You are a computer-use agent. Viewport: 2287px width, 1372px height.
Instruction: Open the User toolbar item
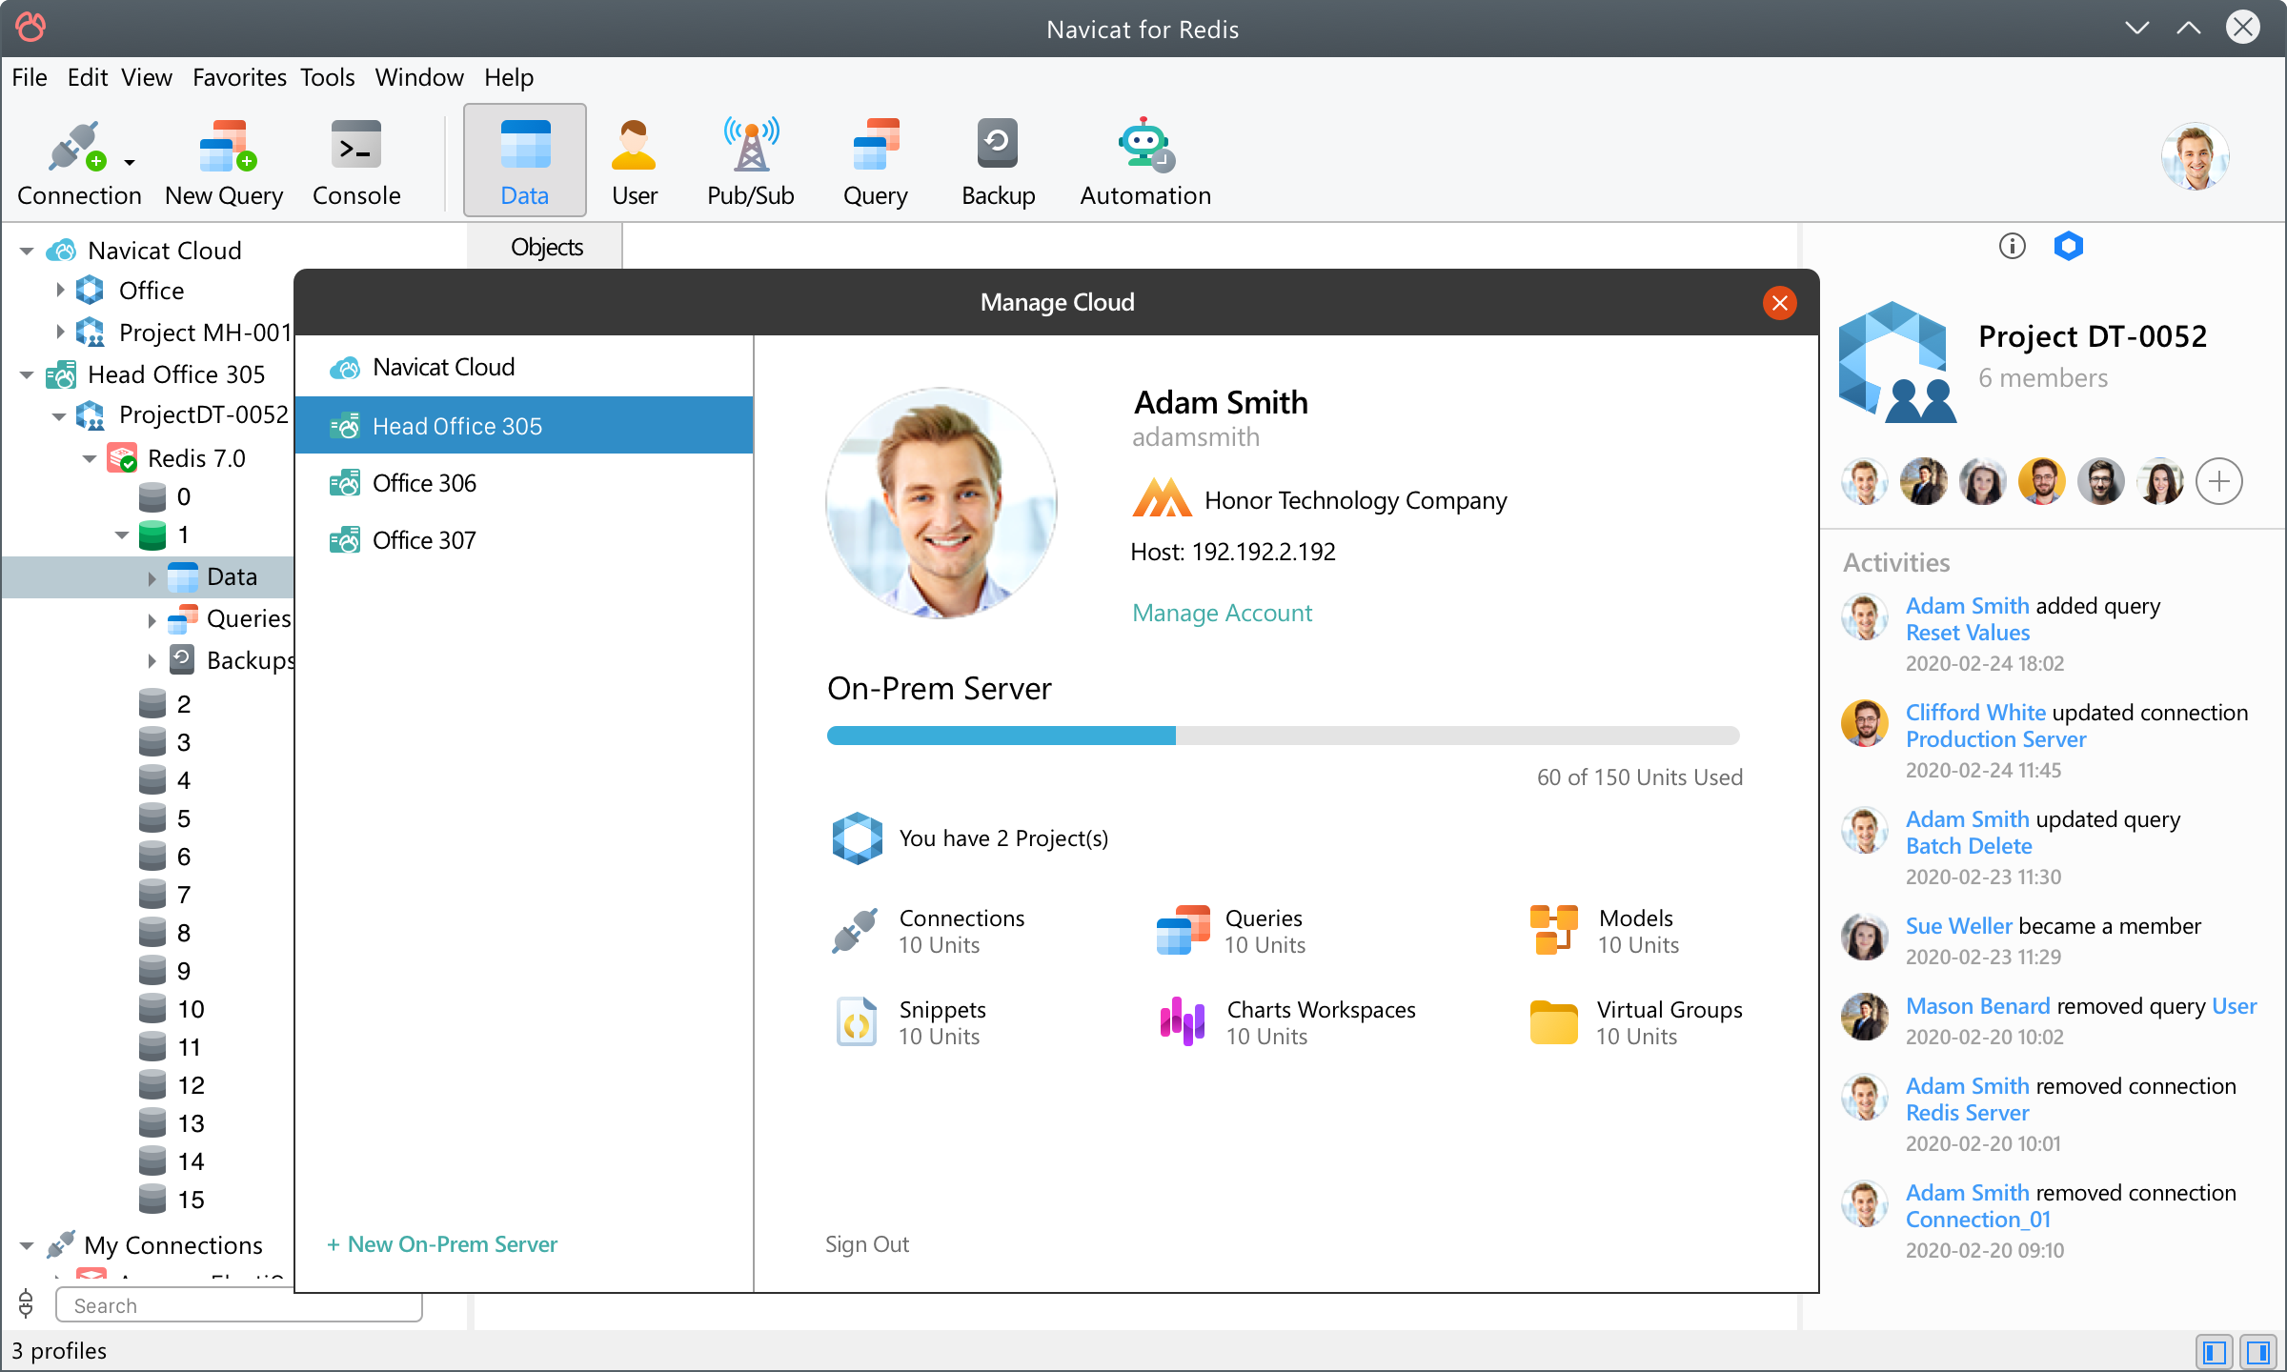(x=634, y=162)
